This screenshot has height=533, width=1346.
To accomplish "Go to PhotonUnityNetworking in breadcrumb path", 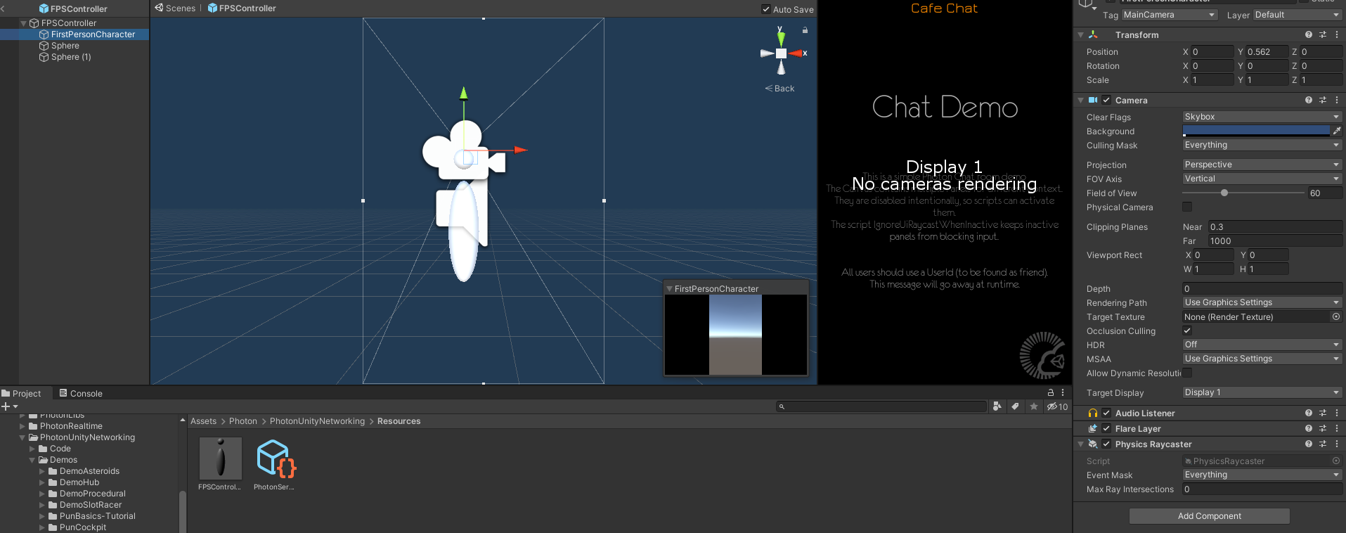I will pyautogui.click(x=317, y=421).
